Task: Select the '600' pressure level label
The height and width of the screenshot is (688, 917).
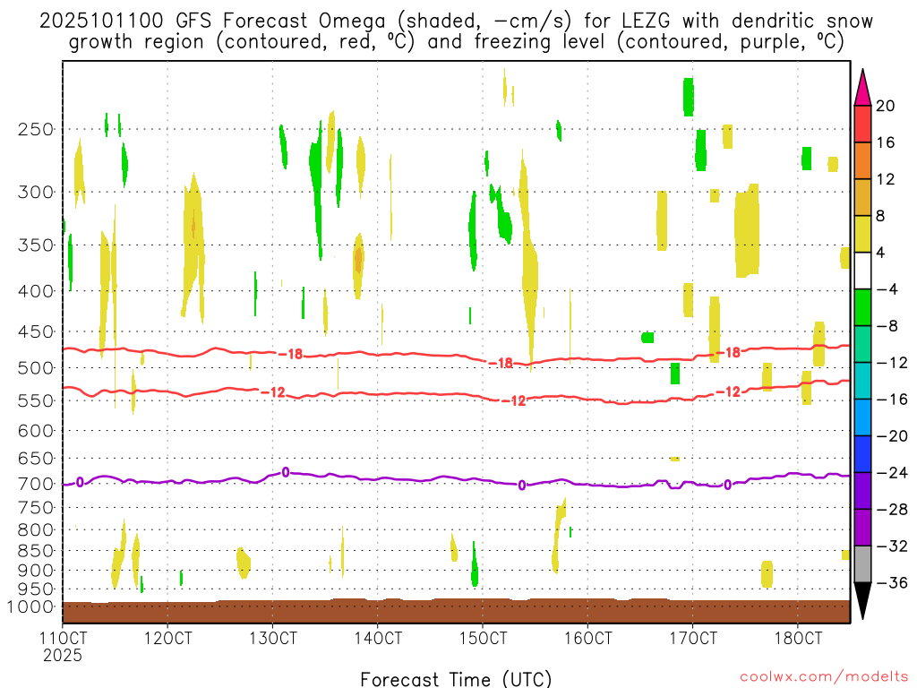Action: [36, 431]
